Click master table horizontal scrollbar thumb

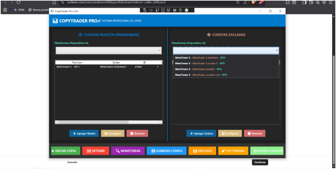point(93,122)
